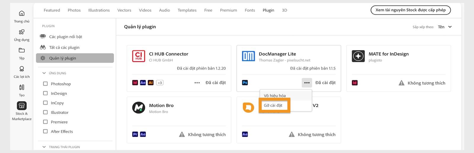
Task: Click DocManager Lite logo
Action: (x=248, y=56)
